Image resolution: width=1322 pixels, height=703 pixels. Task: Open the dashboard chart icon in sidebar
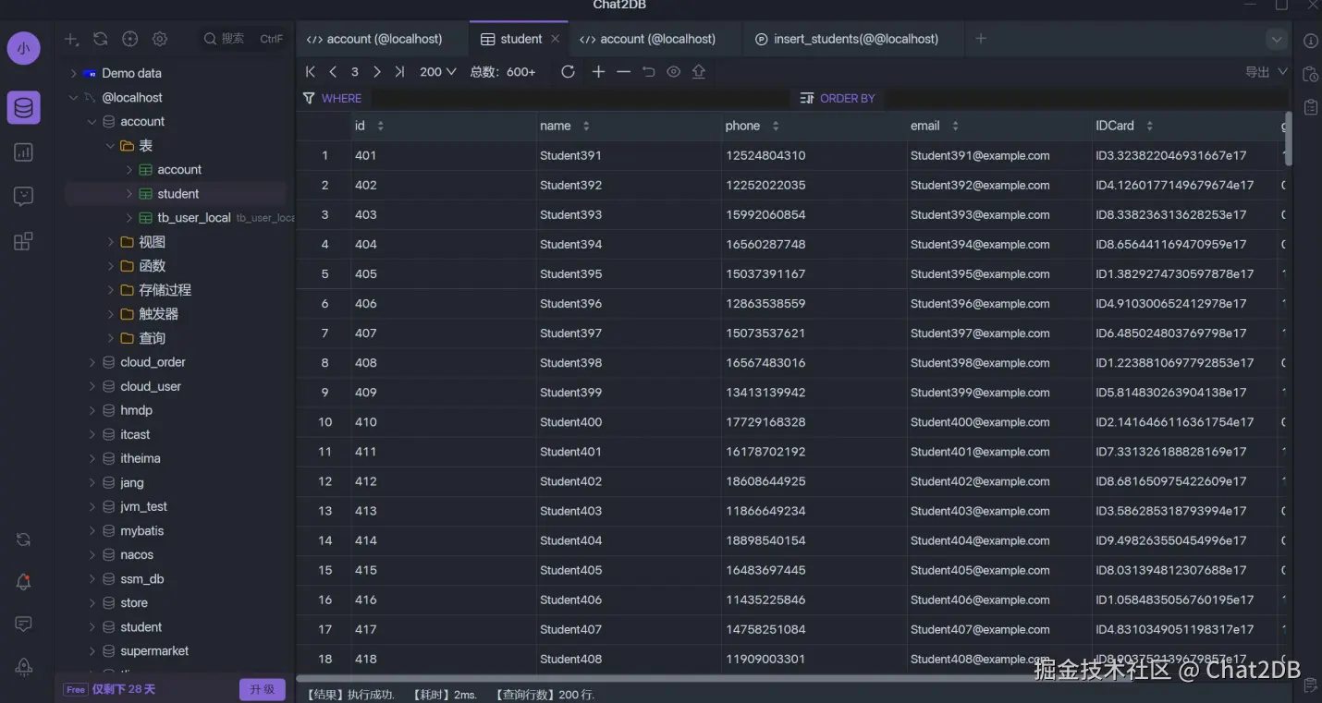24,152
